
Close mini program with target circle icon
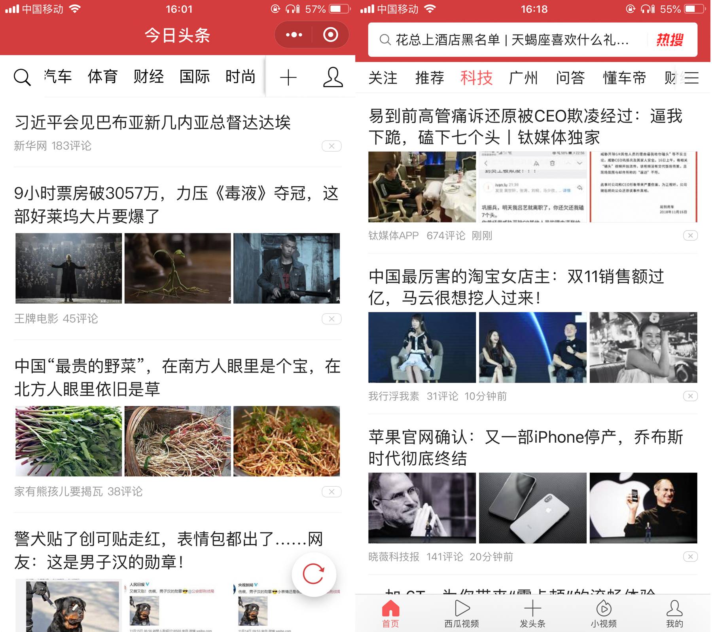coord(331,35)
